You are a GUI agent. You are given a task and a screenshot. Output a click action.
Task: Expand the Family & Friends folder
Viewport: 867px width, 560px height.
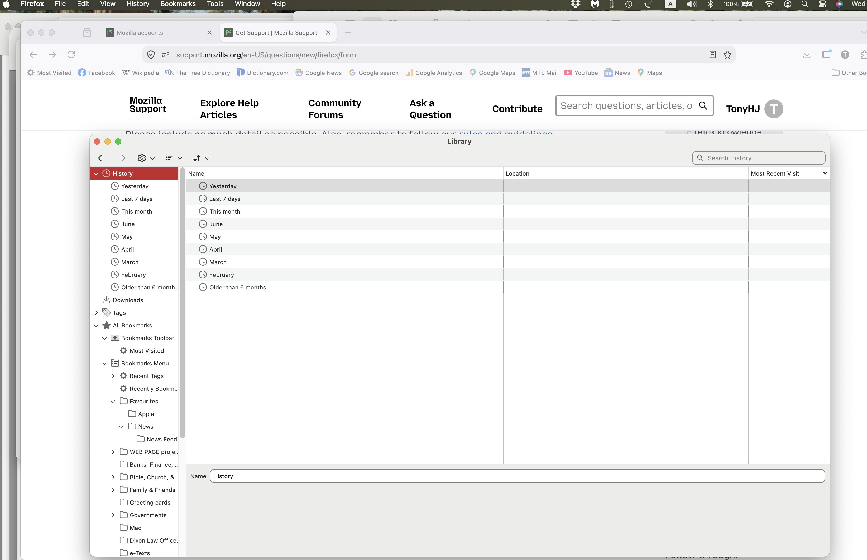[113, 490]
